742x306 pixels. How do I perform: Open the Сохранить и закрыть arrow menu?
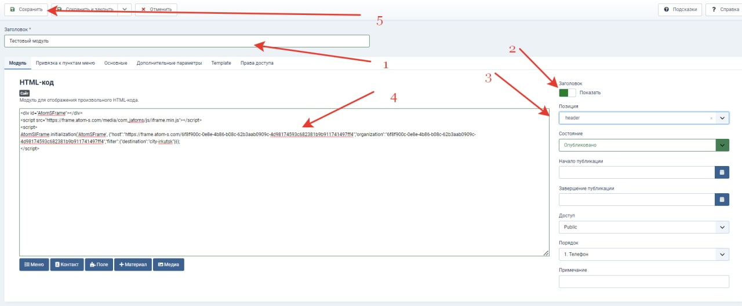pos(125,10)
